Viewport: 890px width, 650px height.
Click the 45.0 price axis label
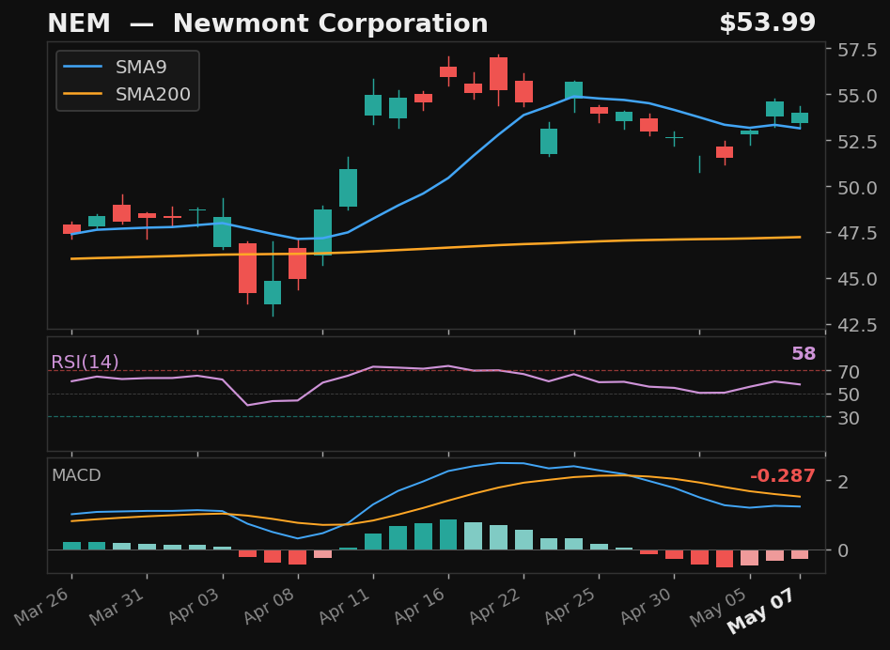click(x=857, y=279)
